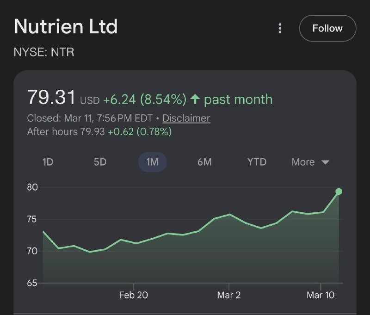Click the green up arrow icon
370x315 pixels.
(195, 99)
